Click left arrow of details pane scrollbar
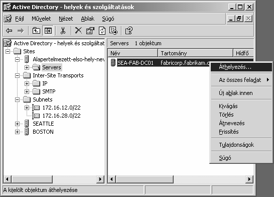 112,179
